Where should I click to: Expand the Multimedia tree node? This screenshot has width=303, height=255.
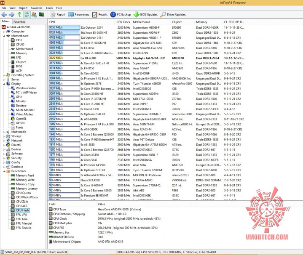click(4, 132)
